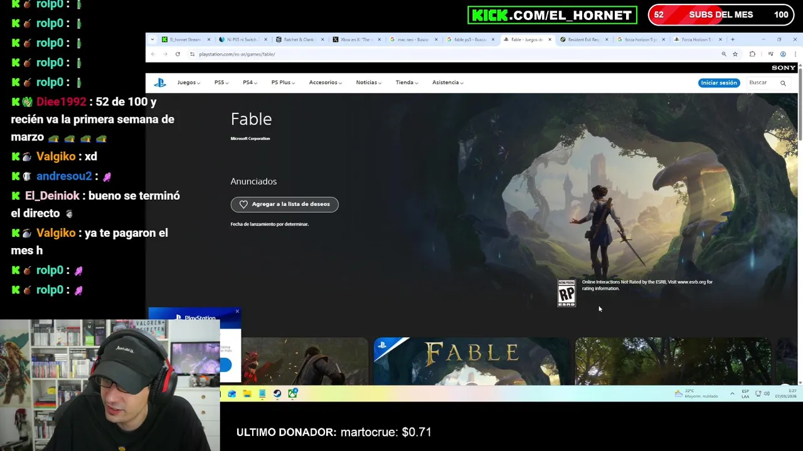
Task: Click the Subs del mes progress bar
Action: click(721, 15)
